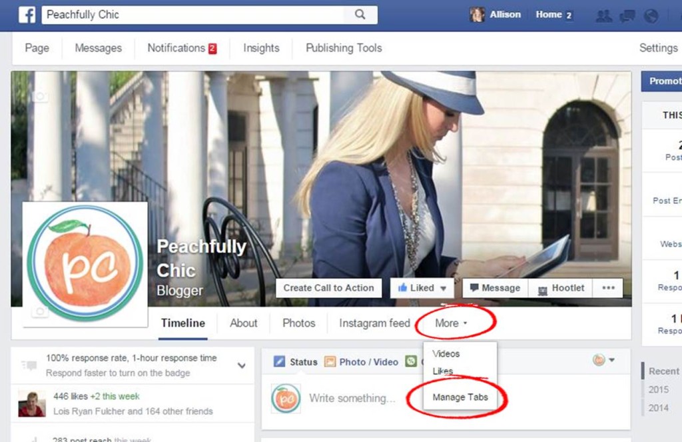Image resolution: width=682 pixels, height=442 pixels.
Task: Click the Facebook home icon
Action: point(26,14)
